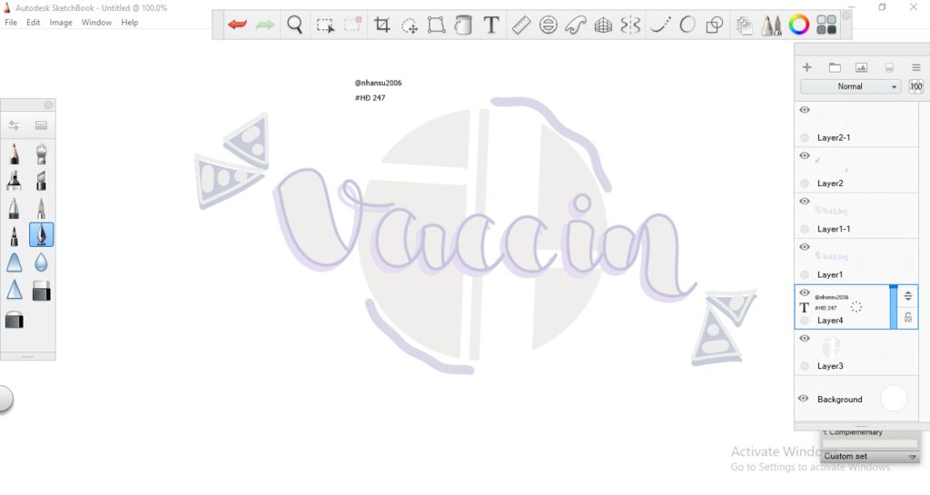Select the Airbrush in brush palette

point(41,153)
